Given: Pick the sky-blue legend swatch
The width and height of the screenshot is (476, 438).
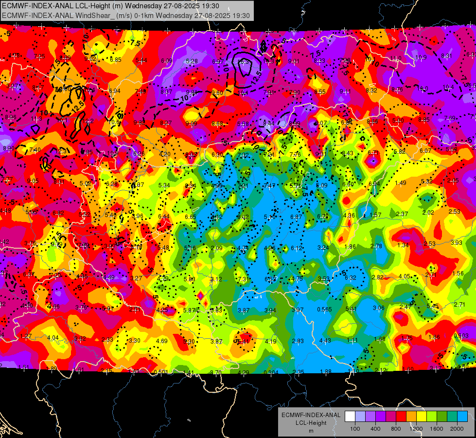Looking at the screenshot, I should coord(462,417).
